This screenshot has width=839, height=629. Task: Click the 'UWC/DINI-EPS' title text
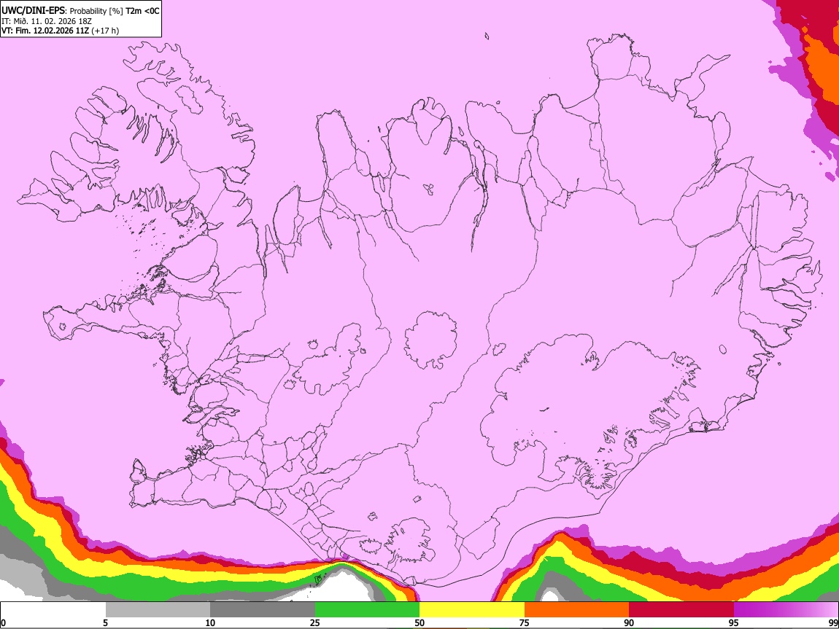[33, 11]
